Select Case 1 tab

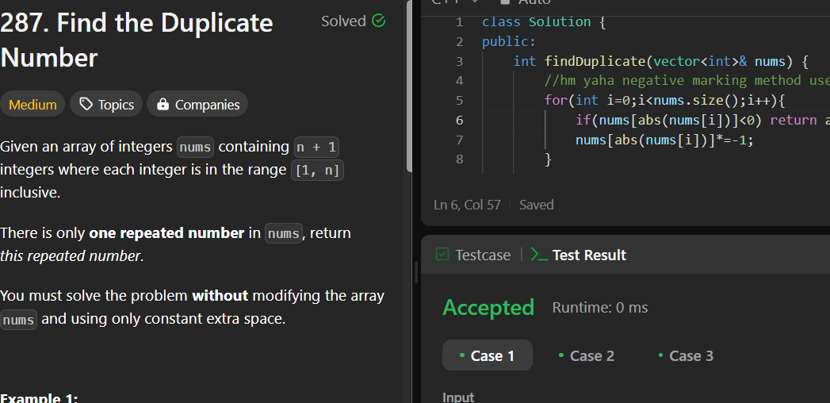tap(488, 355)
